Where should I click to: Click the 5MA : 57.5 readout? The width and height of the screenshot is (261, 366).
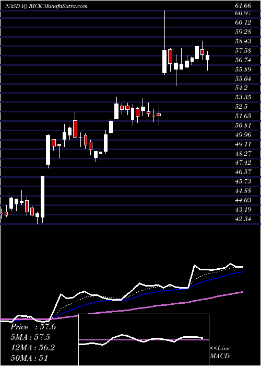tap(30, 337)
